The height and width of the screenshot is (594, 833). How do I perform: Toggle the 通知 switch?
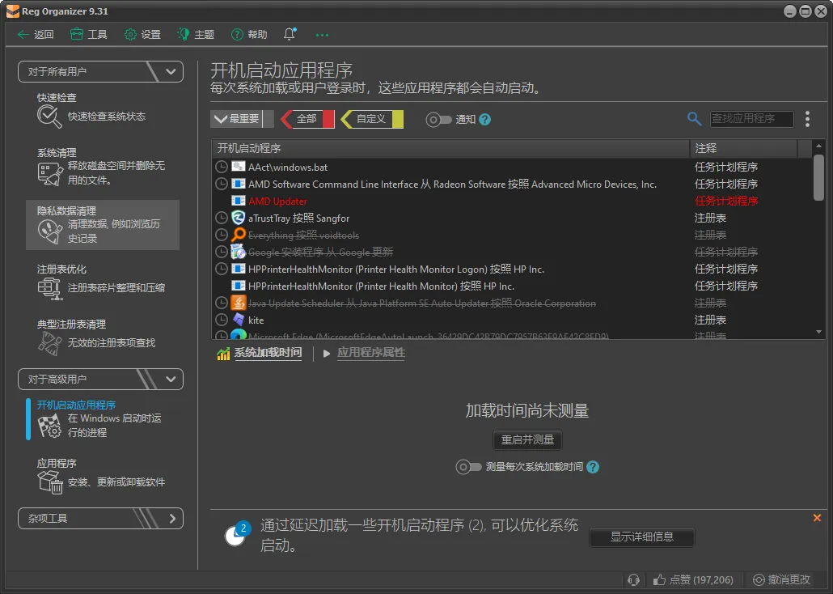[438, 120]
